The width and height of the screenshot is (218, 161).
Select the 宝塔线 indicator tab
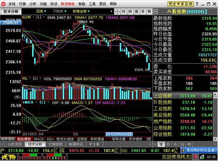click(x=82, y=139)
